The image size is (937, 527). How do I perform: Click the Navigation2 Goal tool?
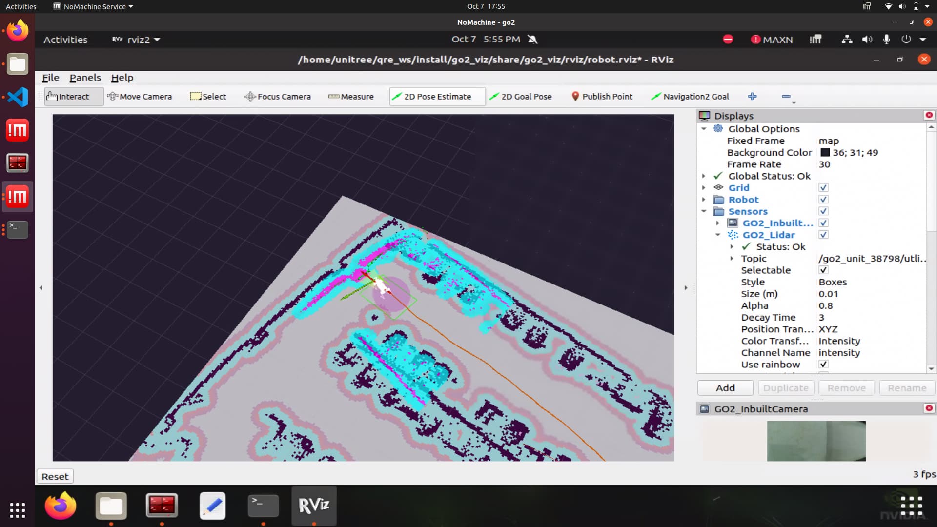point(690,97)
